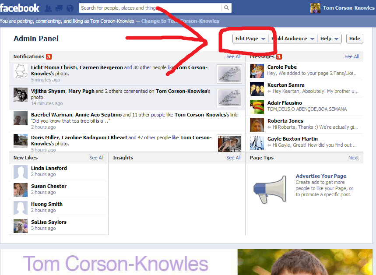Click Mary Pugh name in notification

pos(81,91)
